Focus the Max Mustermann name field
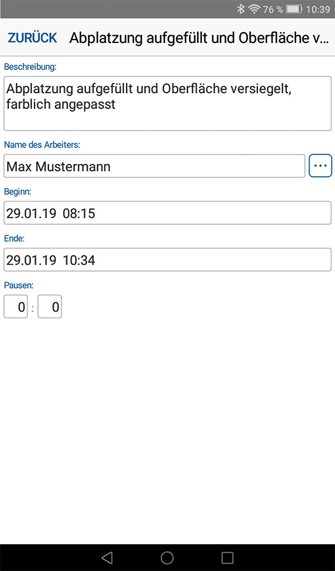Image resolution: width=335 pixels, height=571 pixels. click(x=155, y=166)
